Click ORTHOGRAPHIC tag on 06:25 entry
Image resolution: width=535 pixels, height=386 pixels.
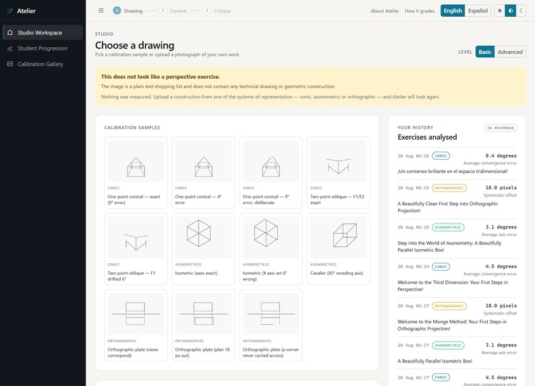pyautogui.click(x=449, y=188)
